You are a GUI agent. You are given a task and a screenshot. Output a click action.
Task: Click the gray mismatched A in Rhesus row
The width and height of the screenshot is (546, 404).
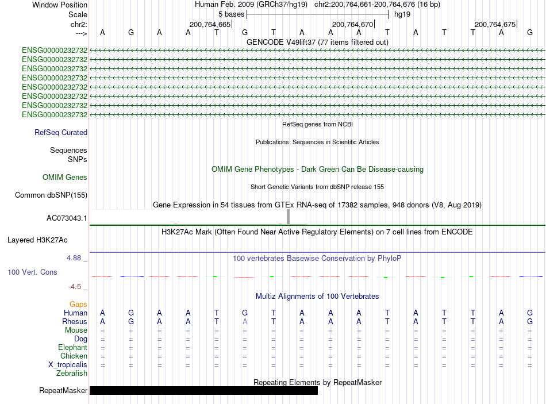pos(245,321)
